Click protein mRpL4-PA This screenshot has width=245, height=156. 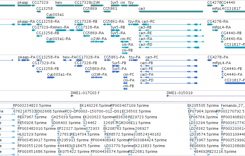coord(222,63)
